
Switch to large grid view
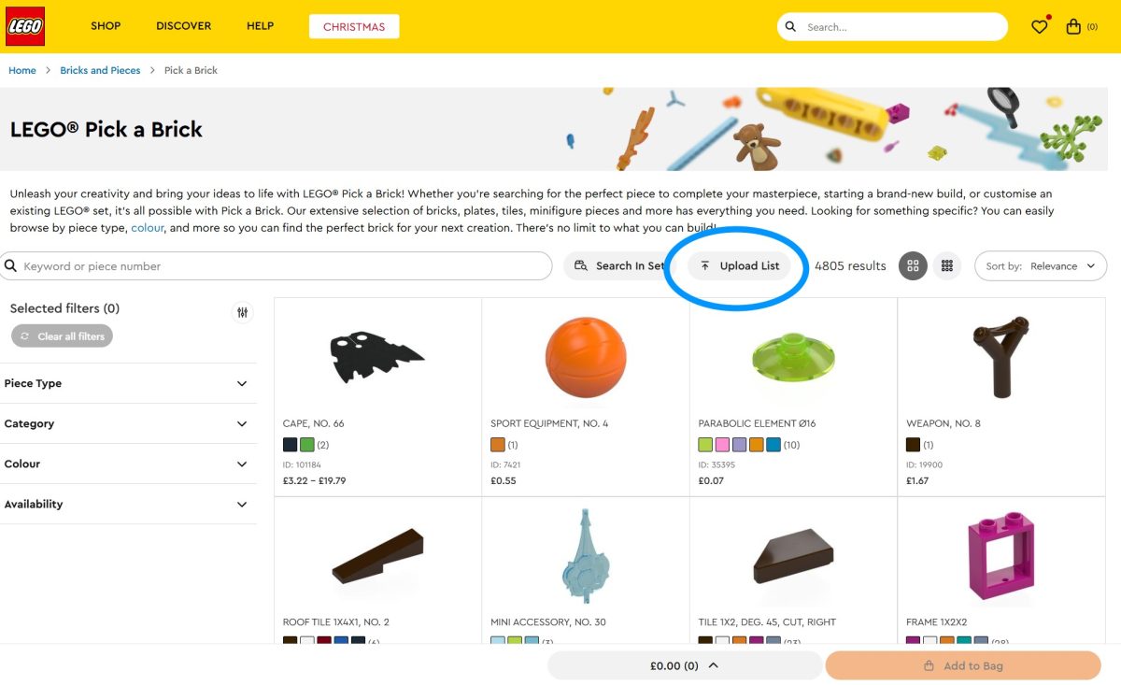[913, 266]
